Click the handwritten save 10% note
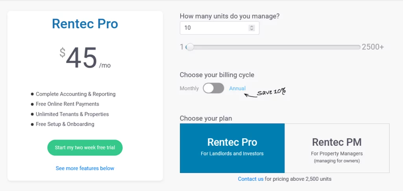Viewport: 403px width, 191px height. 272,92
